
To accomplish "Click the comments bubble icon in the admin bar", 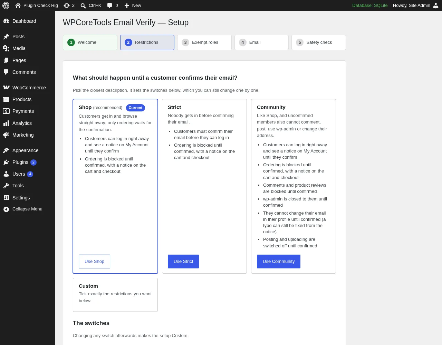I will pos(110,6).
